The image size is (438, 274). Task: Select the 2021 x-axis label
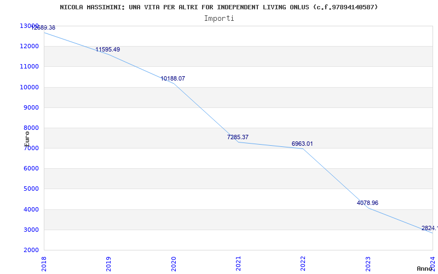tap(238, 264)
